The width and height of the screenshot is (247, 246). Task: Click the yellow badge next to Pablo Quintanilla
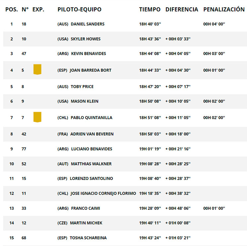click(37, 117)
